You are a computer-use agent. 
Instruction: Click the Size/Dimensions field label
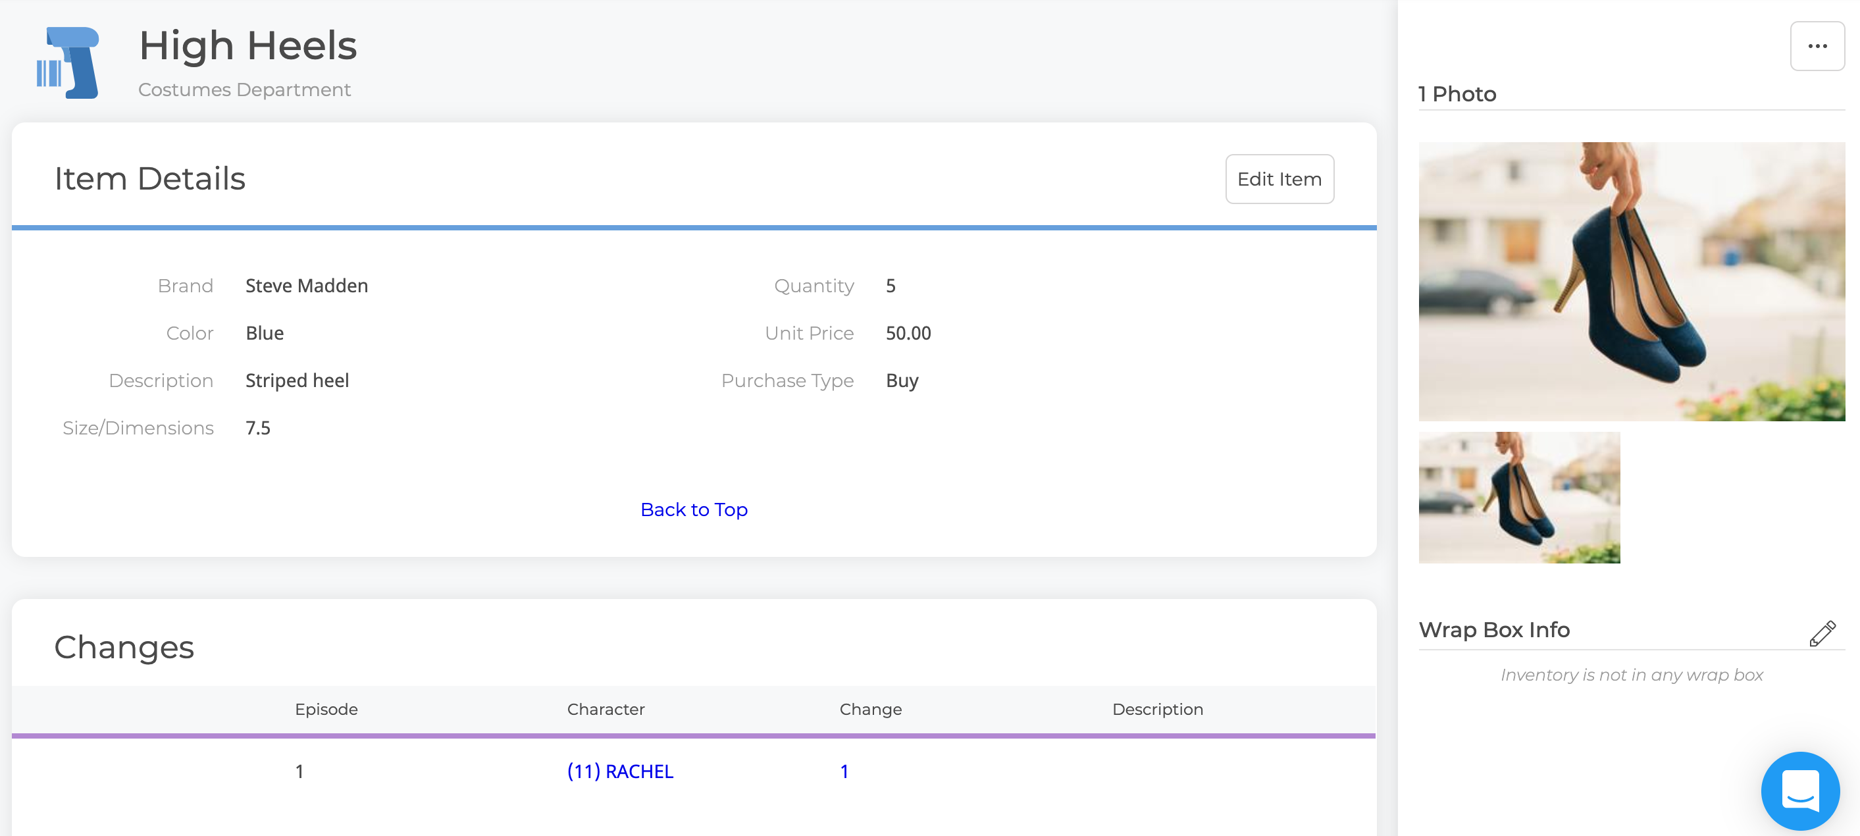[138, 428]
